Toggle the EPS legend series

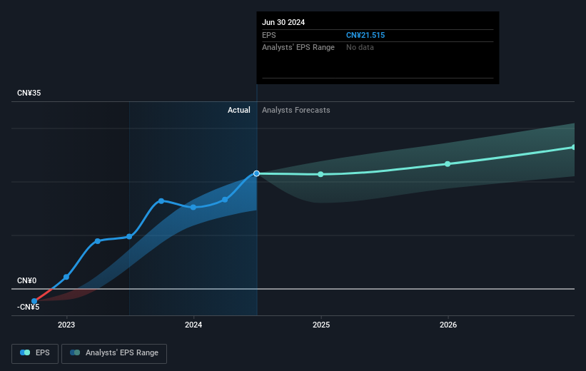tap(35, 353)
